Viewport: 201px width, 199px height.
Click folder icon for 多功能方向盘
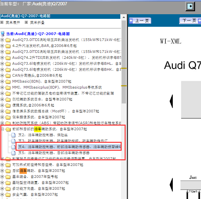coord(8,189)
